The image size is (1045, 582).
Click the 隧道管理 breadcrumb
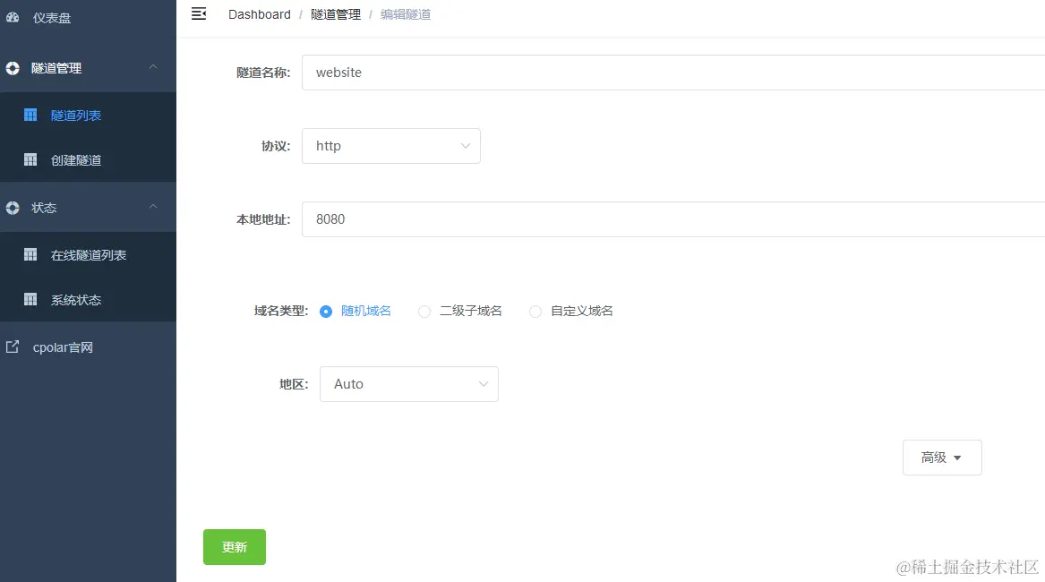click(x=335, y=14)
